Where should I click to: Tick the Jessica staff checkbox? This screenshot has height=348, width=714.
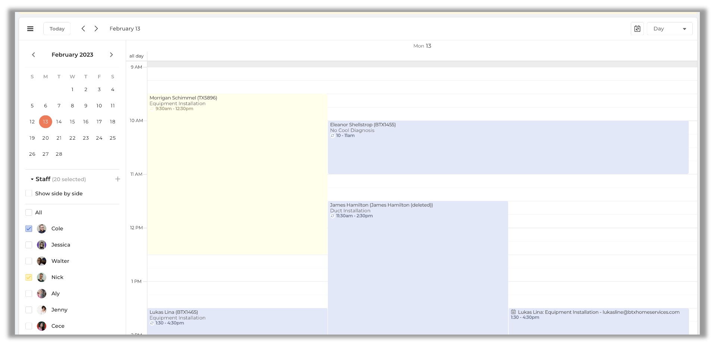click(29, 245)
